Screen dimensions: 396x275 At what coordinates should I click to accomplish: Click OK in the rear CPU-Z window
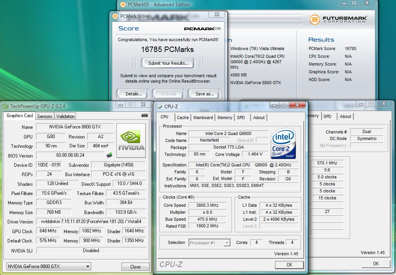[x=376, y=264]
